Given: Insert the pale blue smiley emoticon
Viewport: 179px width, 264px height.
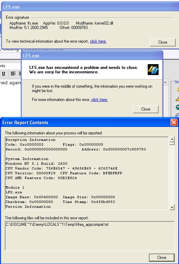Looking at the screenshot, I should coord(178,116).
